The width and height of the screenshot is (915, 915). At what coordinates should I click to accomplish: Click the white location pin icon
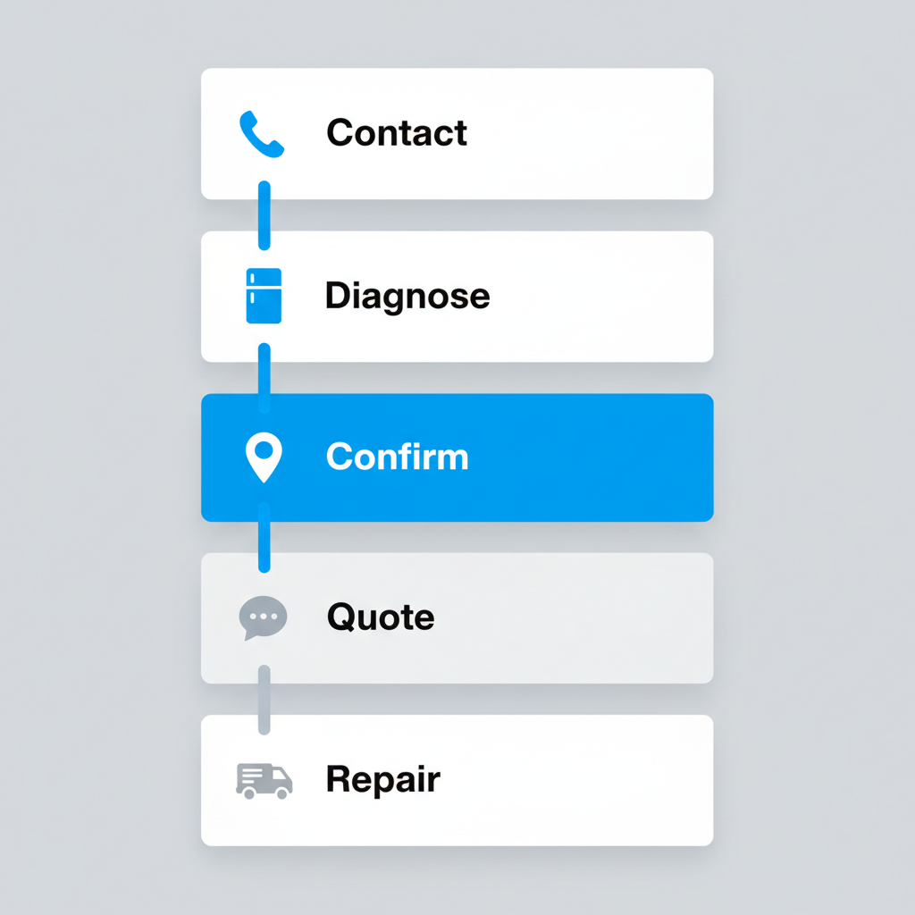click(264, 457)
